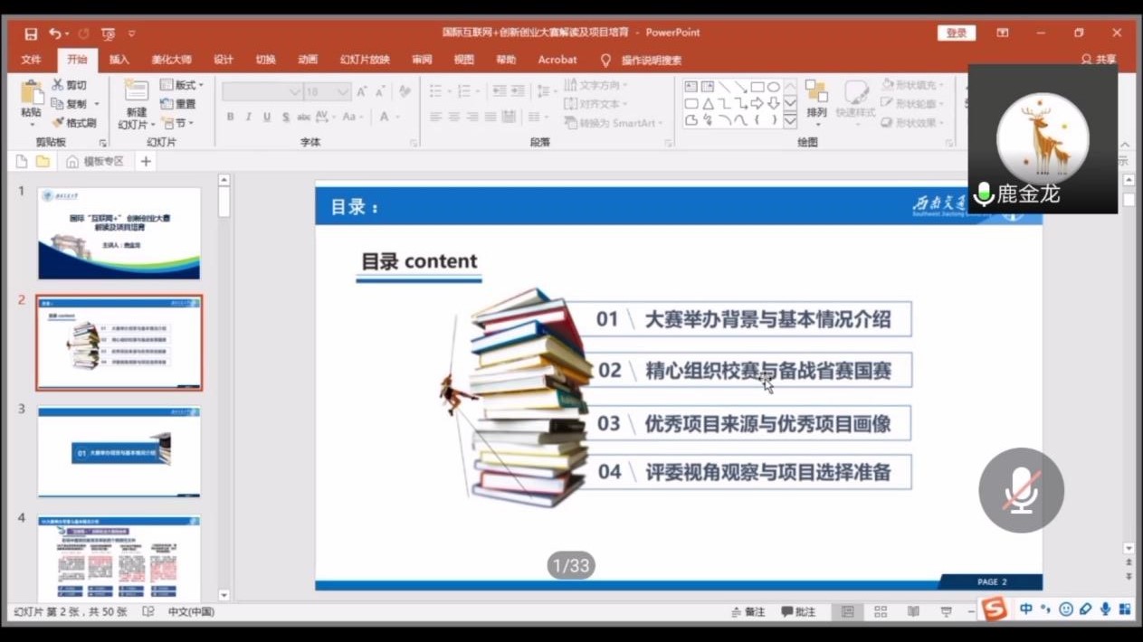Toggle Italic text formatting
The height and width of the screenshot is (642, 1143).
coord(249,117)
